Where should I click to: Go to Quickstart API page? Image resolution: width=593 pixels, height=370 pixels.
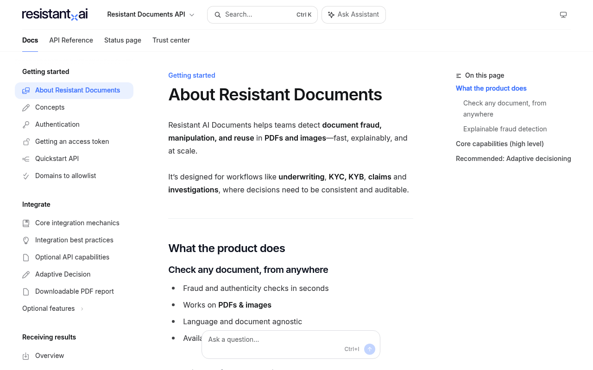coord(74,159)
